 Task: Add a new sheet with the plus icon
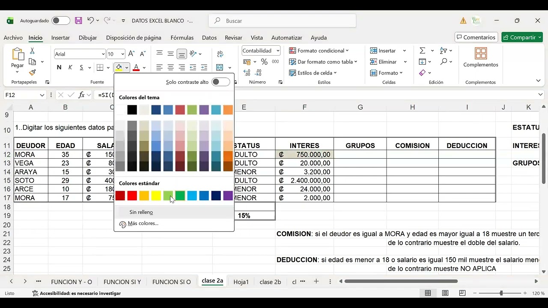pos(316,281)
